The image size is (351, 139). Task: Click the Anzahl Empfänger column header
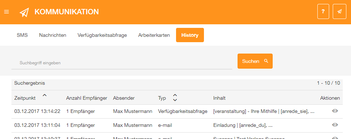[x=87, y=98]
